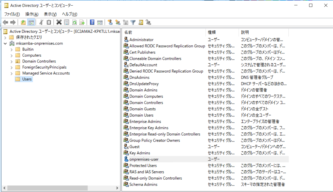Open the 表示(V) menu
Viewport: 333px width, 192px height.
click(50, 14)
